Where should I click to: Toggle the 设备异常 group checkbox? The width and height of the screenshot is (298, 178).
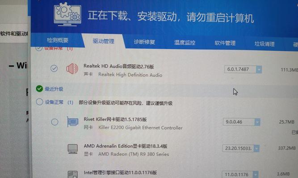[x=39, y=49]
